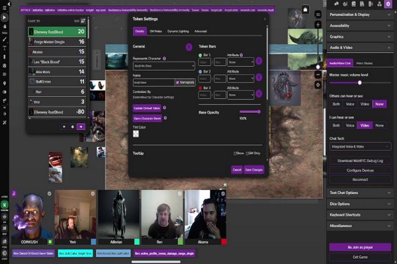Switch to the Advanced tab

click(200, 31)
